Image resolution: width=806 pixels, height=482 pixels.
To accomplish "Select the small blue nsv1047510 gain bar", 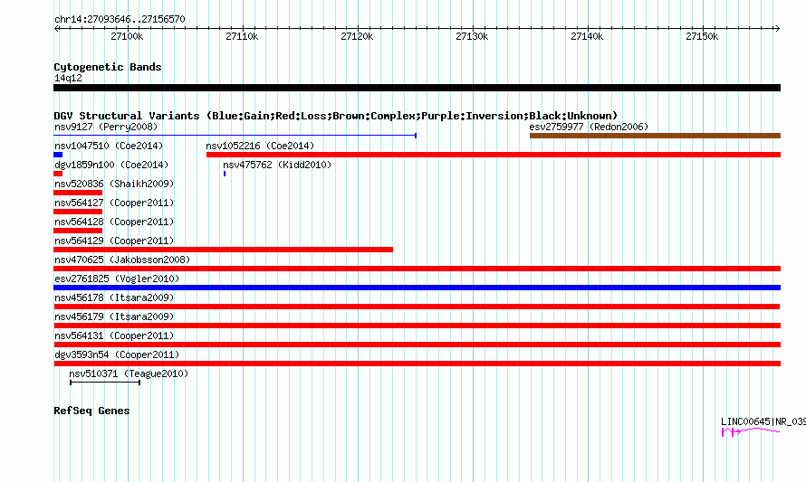I will pos(58,155).
